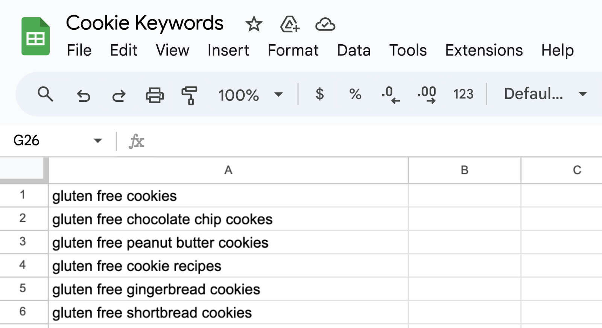Viewport: 602px width, 328px height.
Task: Click inside the formula bar
Action: coord(263,141)
